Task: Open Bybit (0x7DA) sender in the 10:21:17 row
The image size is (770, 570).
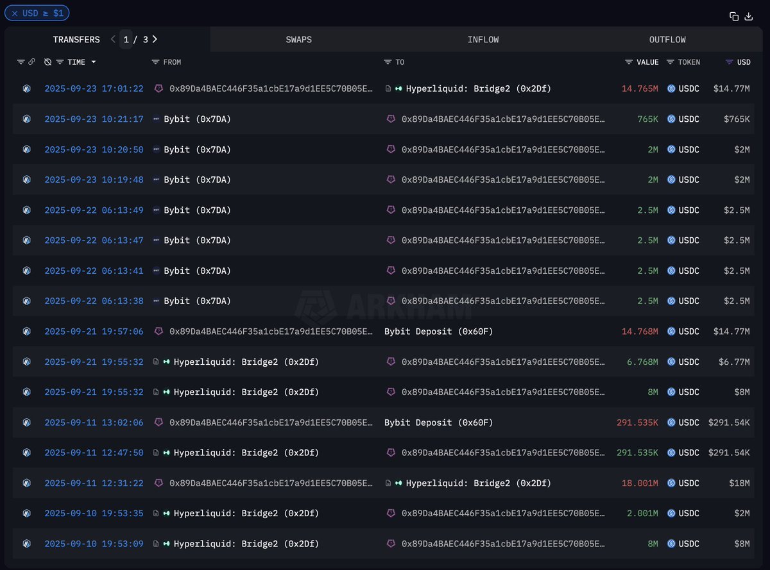Action: coord(197,119)
